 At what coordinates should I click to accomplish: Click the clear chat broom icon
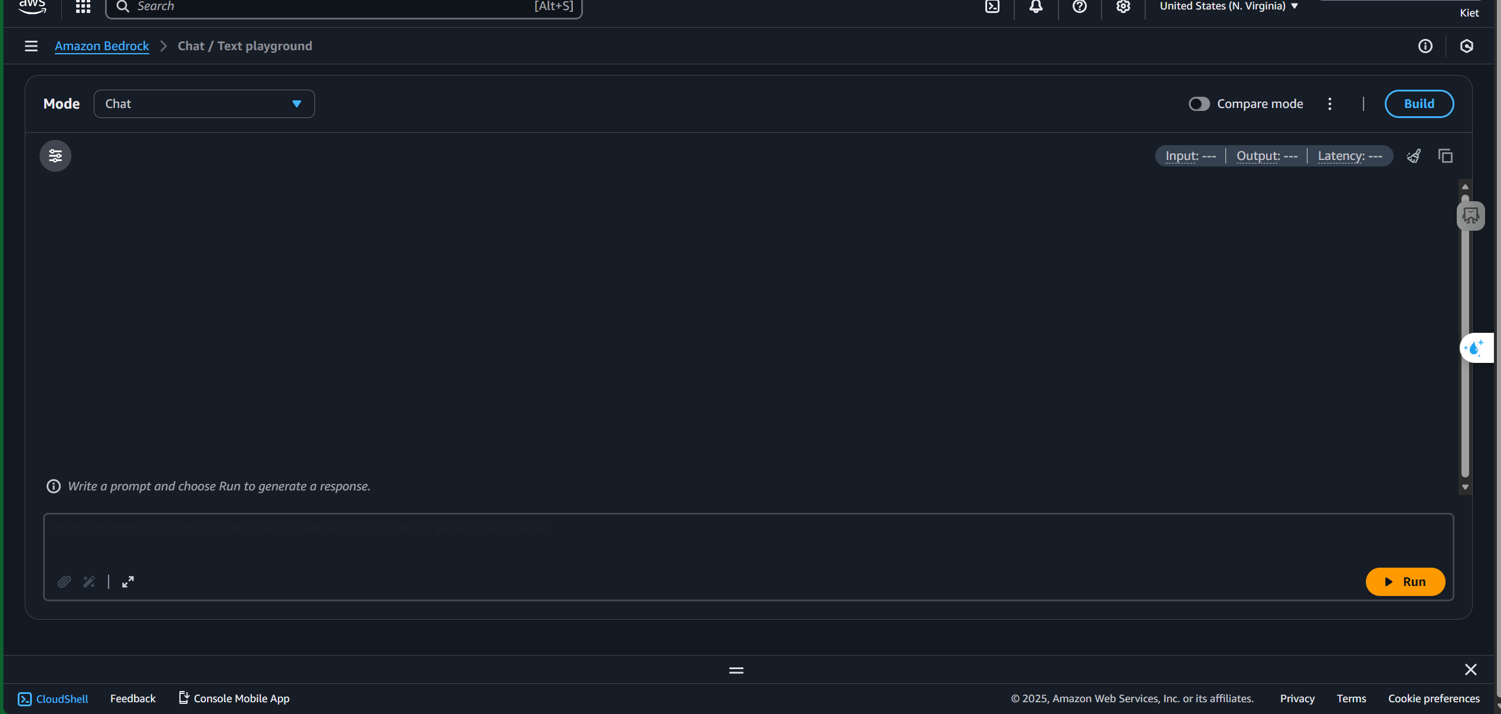[x=1414, y=156]
